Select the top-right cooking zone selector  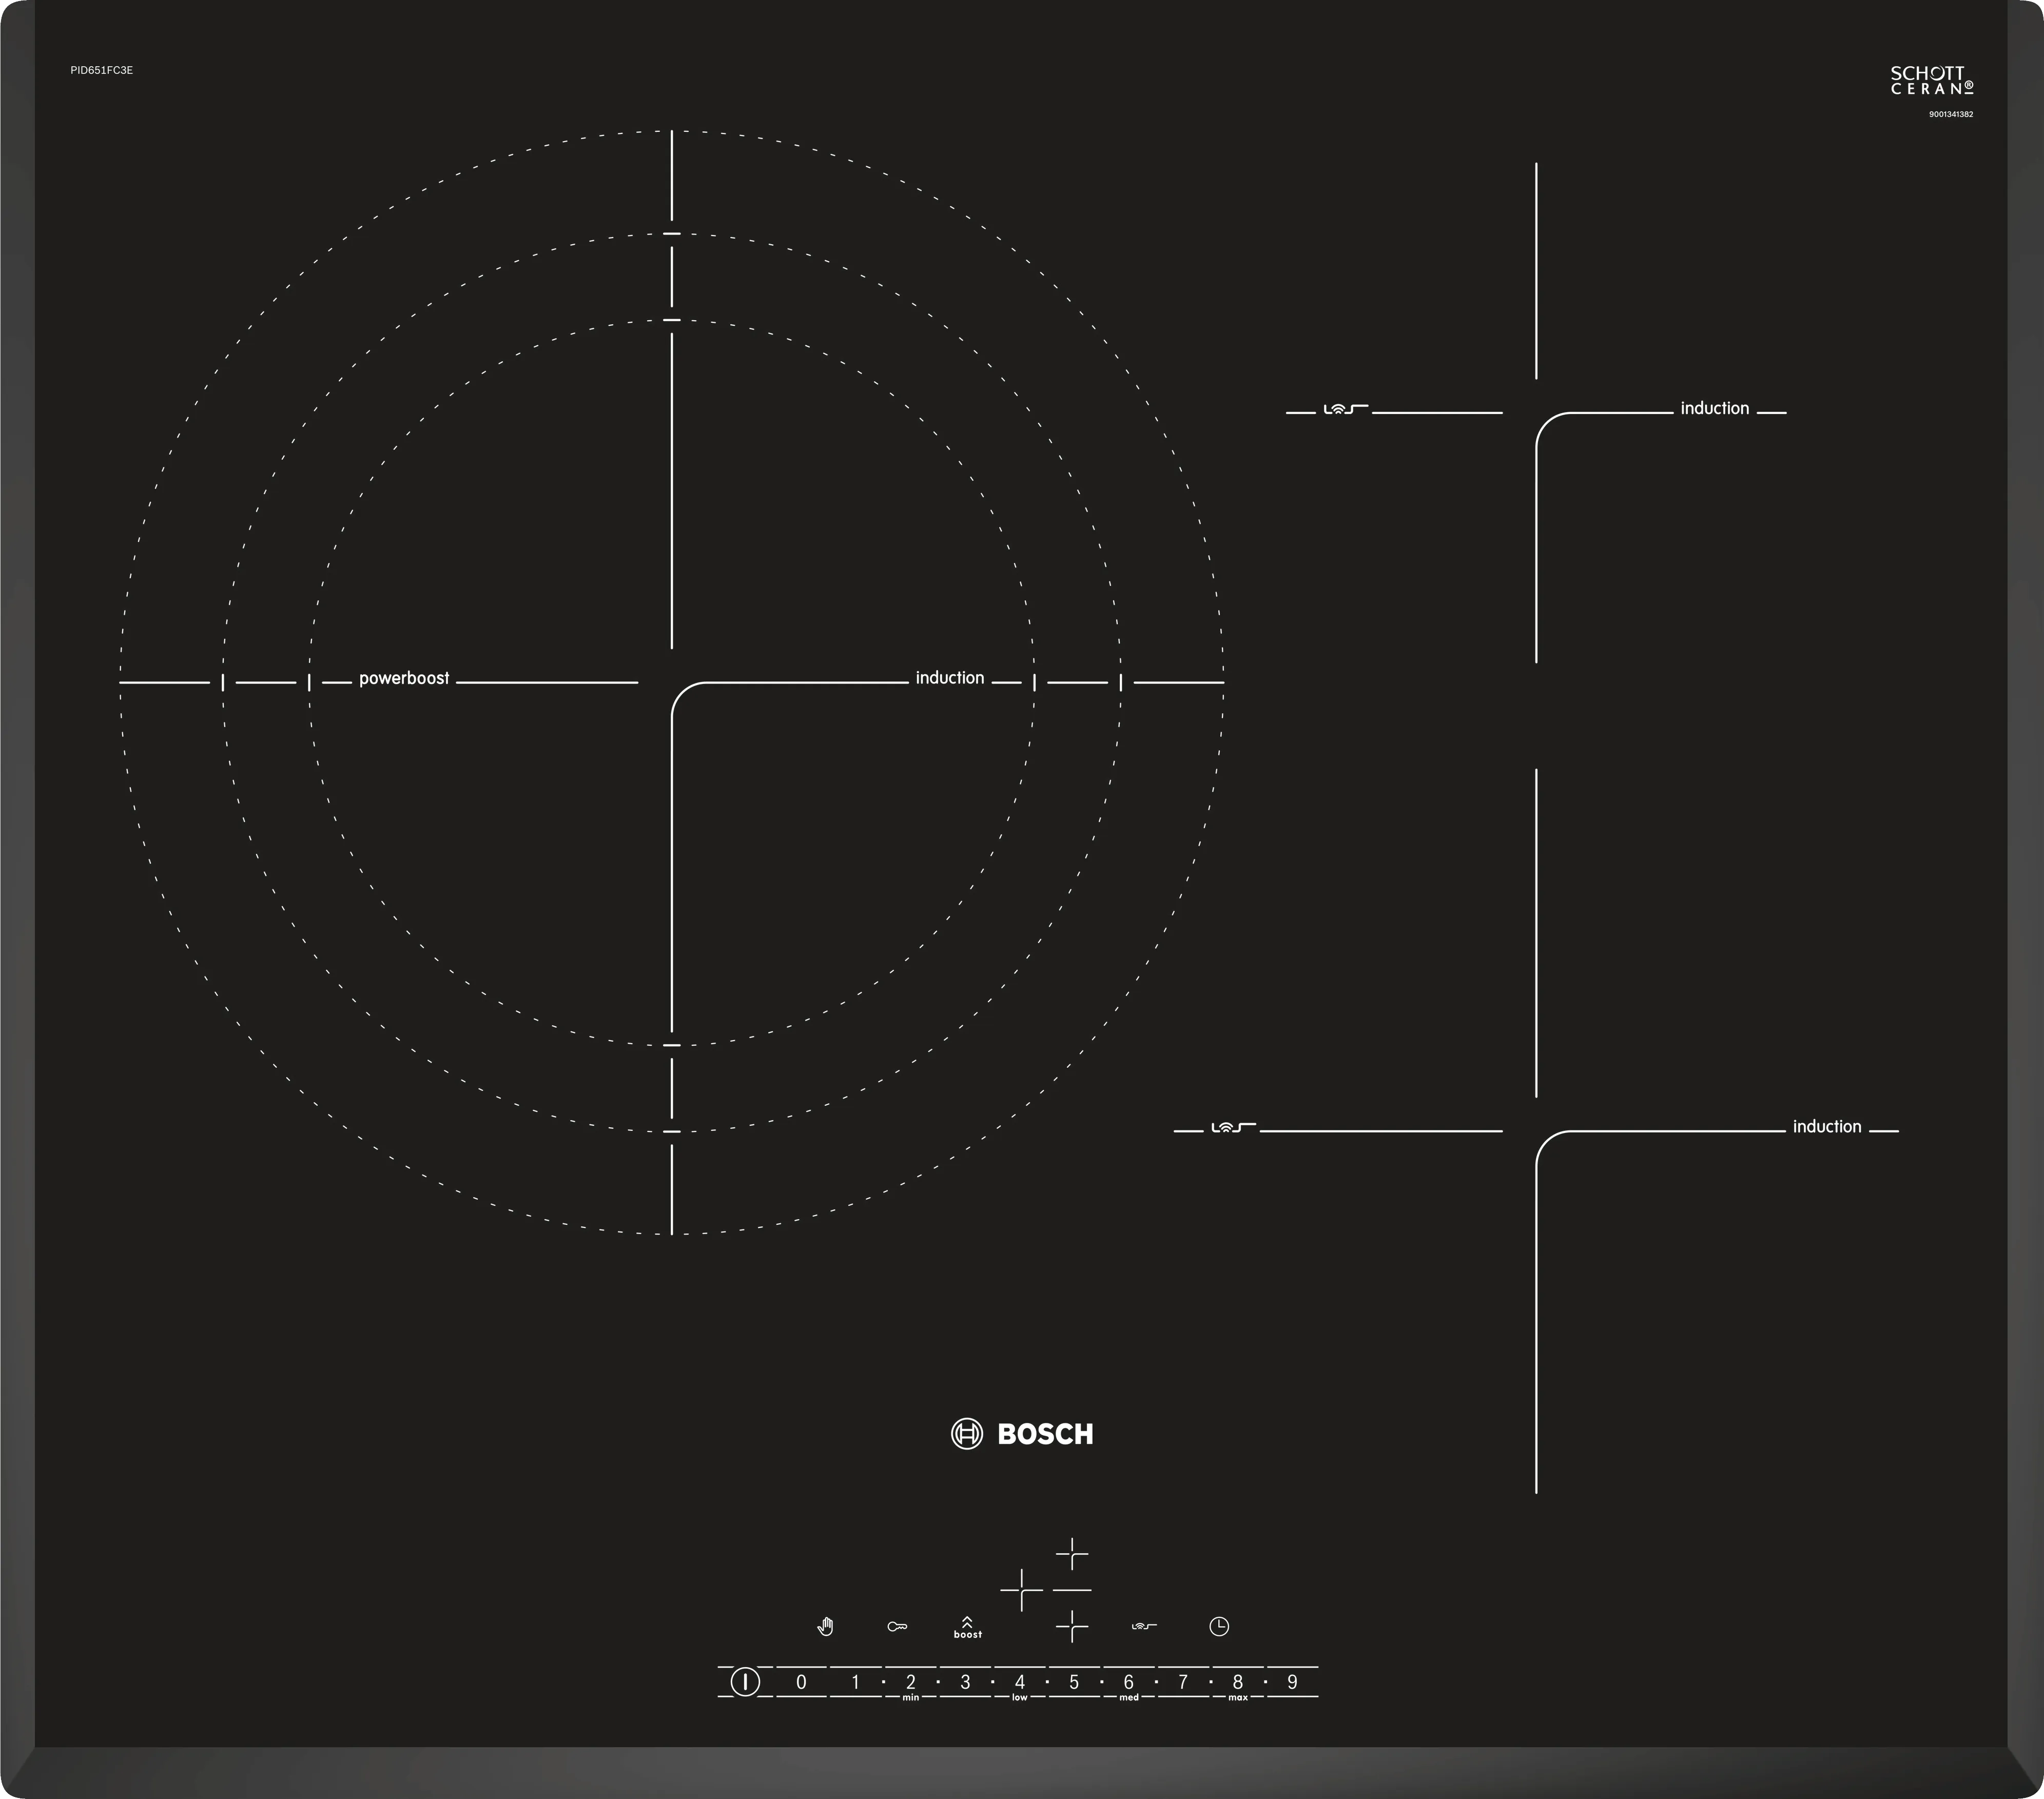click(x=1071, y=1553)
